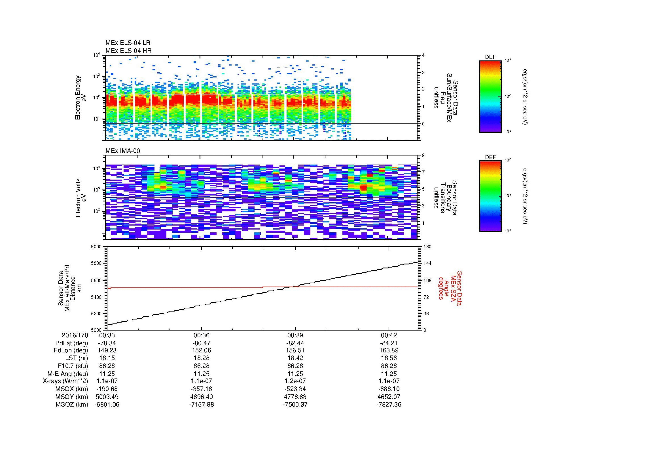Select the MSOY (km) row label
Viewport: 663px width, 469px height.
[72, 397]
